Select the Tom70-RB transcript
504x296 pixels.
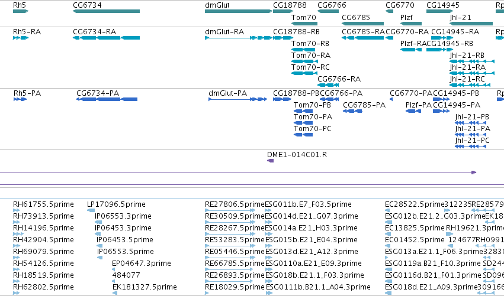pos(303,50)
